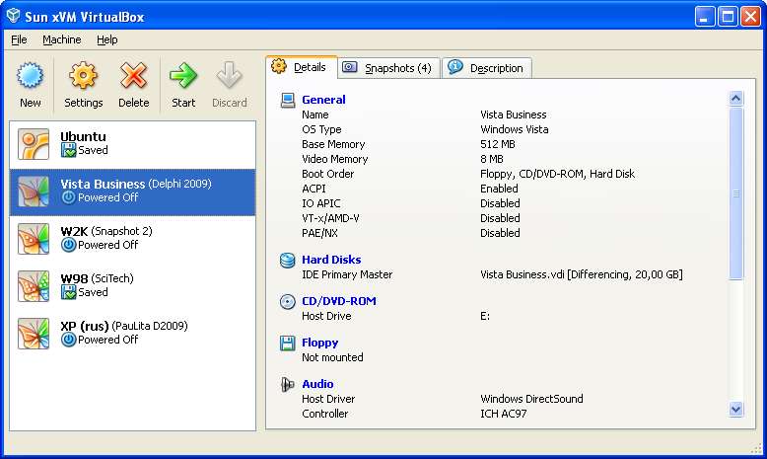The width and height of the screenshot is (767, 459).
Task: Minimize the VirtualBox window
Action: pos(704,17)
